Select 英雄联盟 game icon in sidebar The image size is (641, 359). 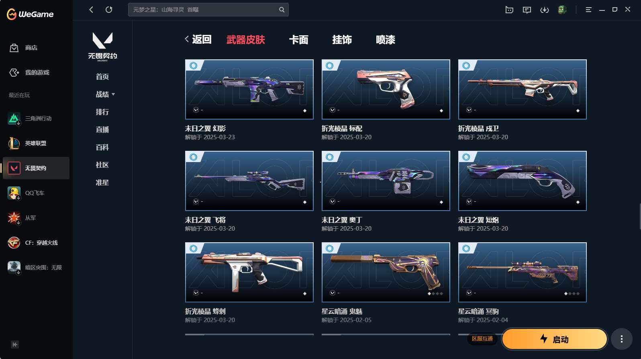pos(14,143)
